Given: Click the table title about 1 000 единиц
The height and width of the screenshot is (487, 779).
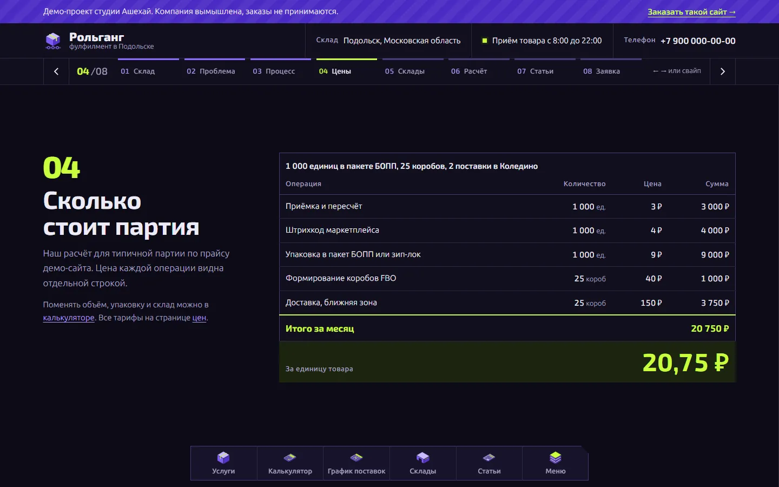Looking at the screenshot, I should pyautogui.click(x=412, y=166).
